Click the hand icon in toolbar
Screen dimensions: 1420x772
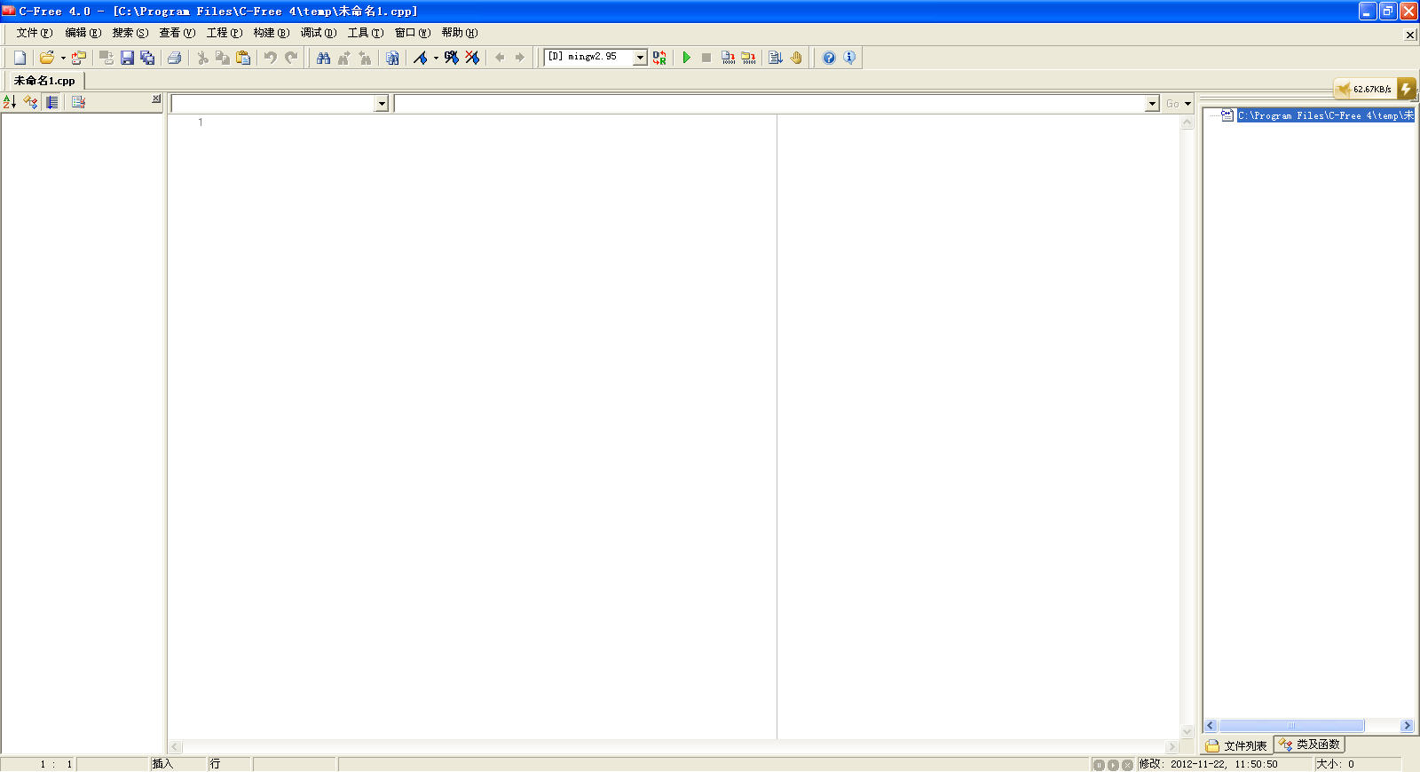click(x=796, y=58)
